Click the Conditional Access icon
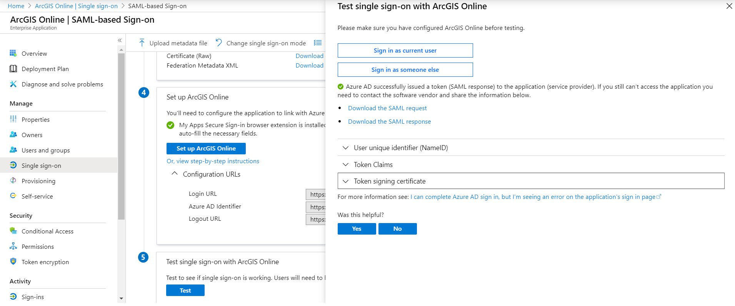Viewport: 735px width, 306px height. pyautogui.click(x=13, y=231)
